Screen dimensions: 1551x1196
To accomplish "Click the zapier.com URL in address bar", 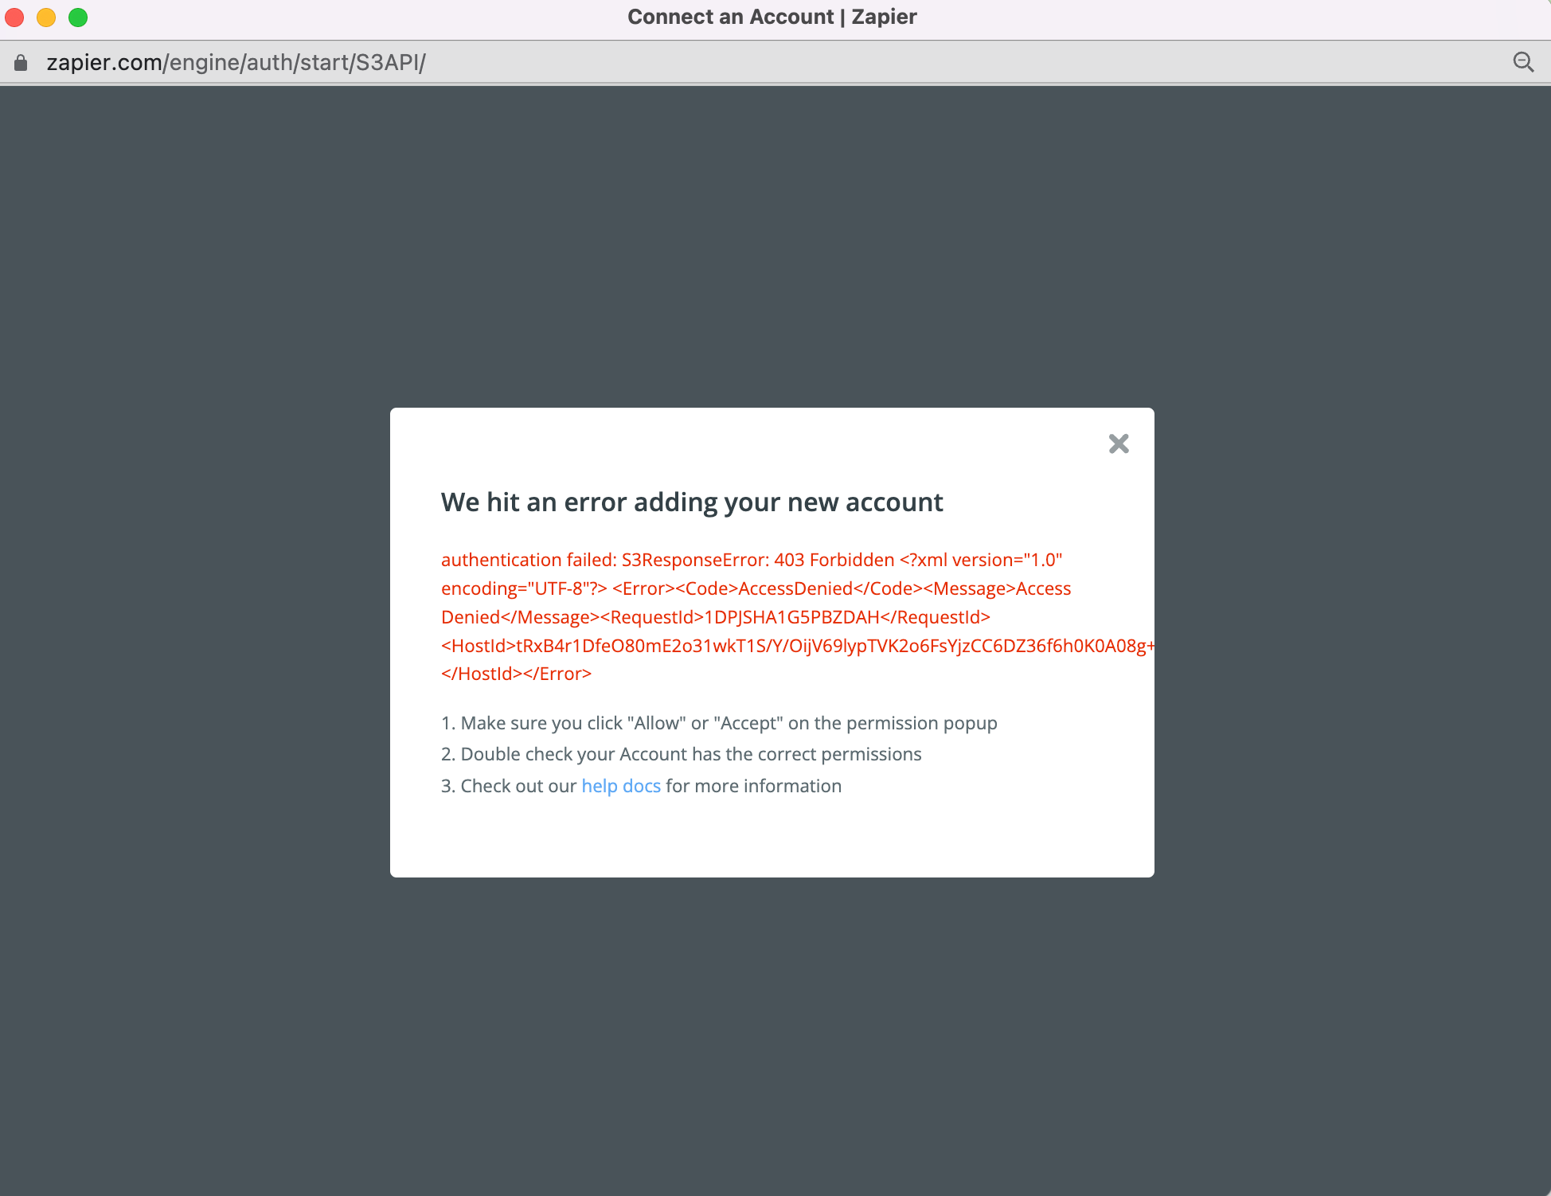I will tap(236, 62).
